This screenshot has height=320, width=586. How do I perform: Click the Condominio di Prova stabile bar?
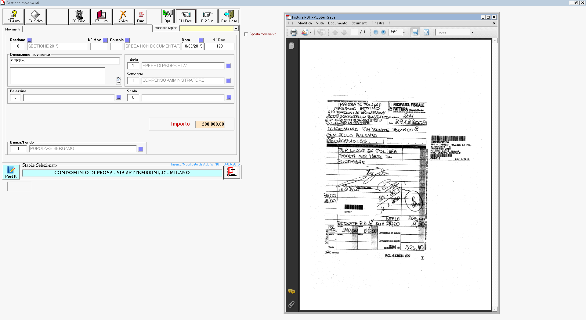coord(122,173)
